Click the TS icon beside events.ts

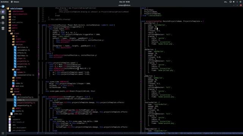[x=13, y=111]
